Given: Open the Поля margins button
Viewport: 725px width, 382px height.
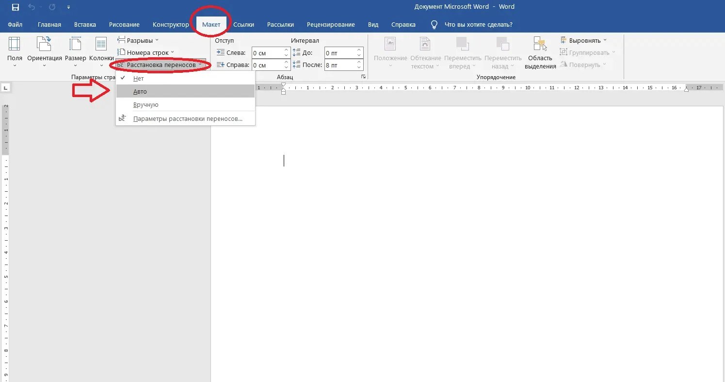Looking at the screenshot, I should click(x=15, y=51).
